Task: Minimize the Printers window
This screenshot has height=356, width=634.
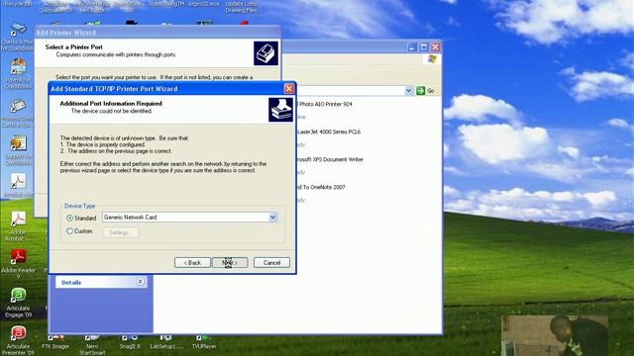Action: 412,47
